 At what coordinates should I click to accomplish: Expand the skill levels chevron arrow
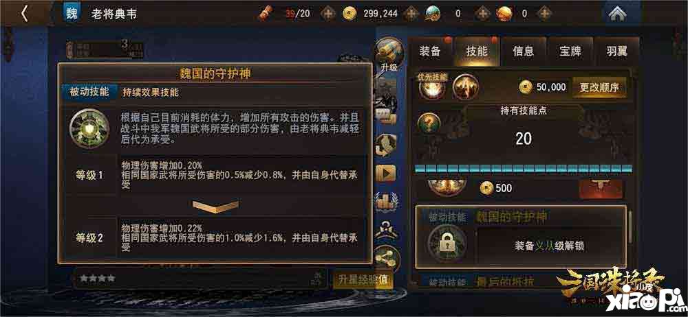point(216,207)
